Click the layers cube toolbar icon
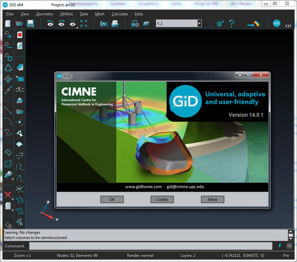Viewport: 297px width, 262px height. point(135,24)
